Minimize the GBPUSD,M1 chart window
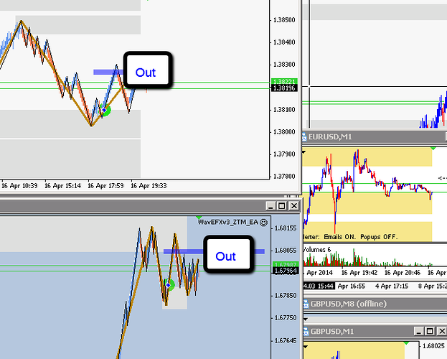447x359 pixels. pyautogui.click(x=418, y=331)
